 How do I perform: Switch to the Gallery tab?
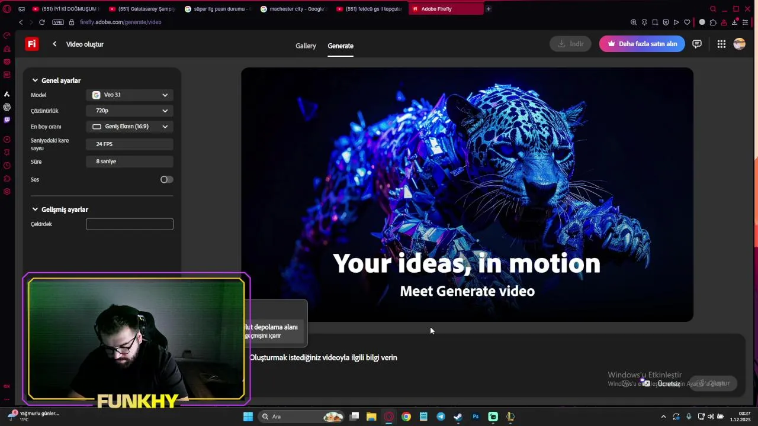tap(306, 46)
